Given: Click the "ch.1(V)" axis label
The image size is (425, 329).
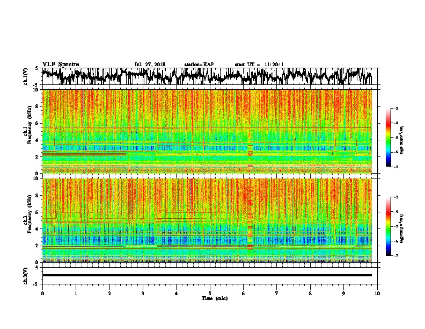Looking at the screenshot, I should 25,76.
